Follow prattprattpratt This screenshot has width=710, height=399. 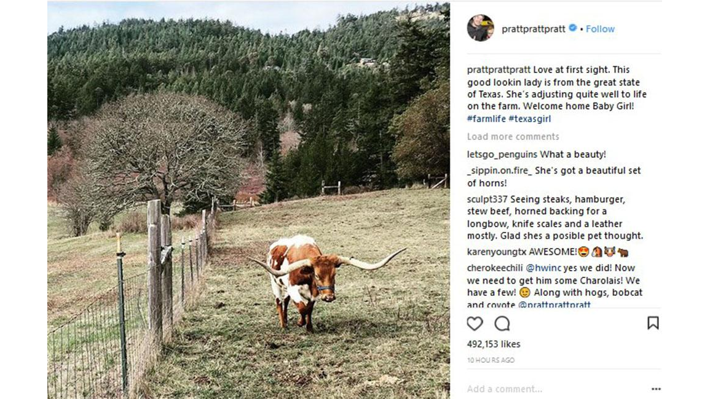pos(600,28)
